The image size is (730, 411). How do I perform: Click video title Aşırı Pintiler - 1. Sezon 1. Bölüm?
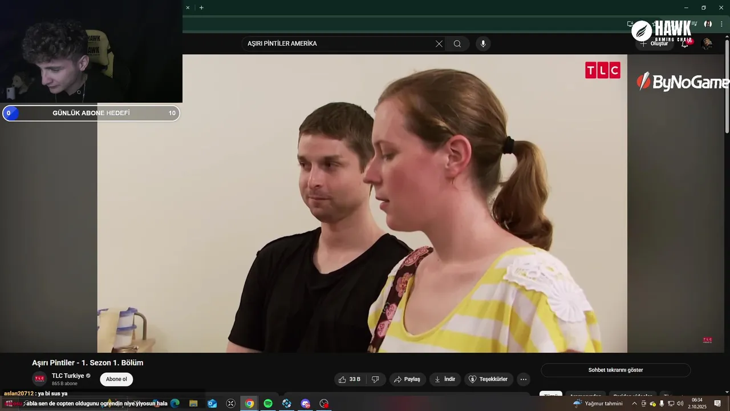coord(88,363)
